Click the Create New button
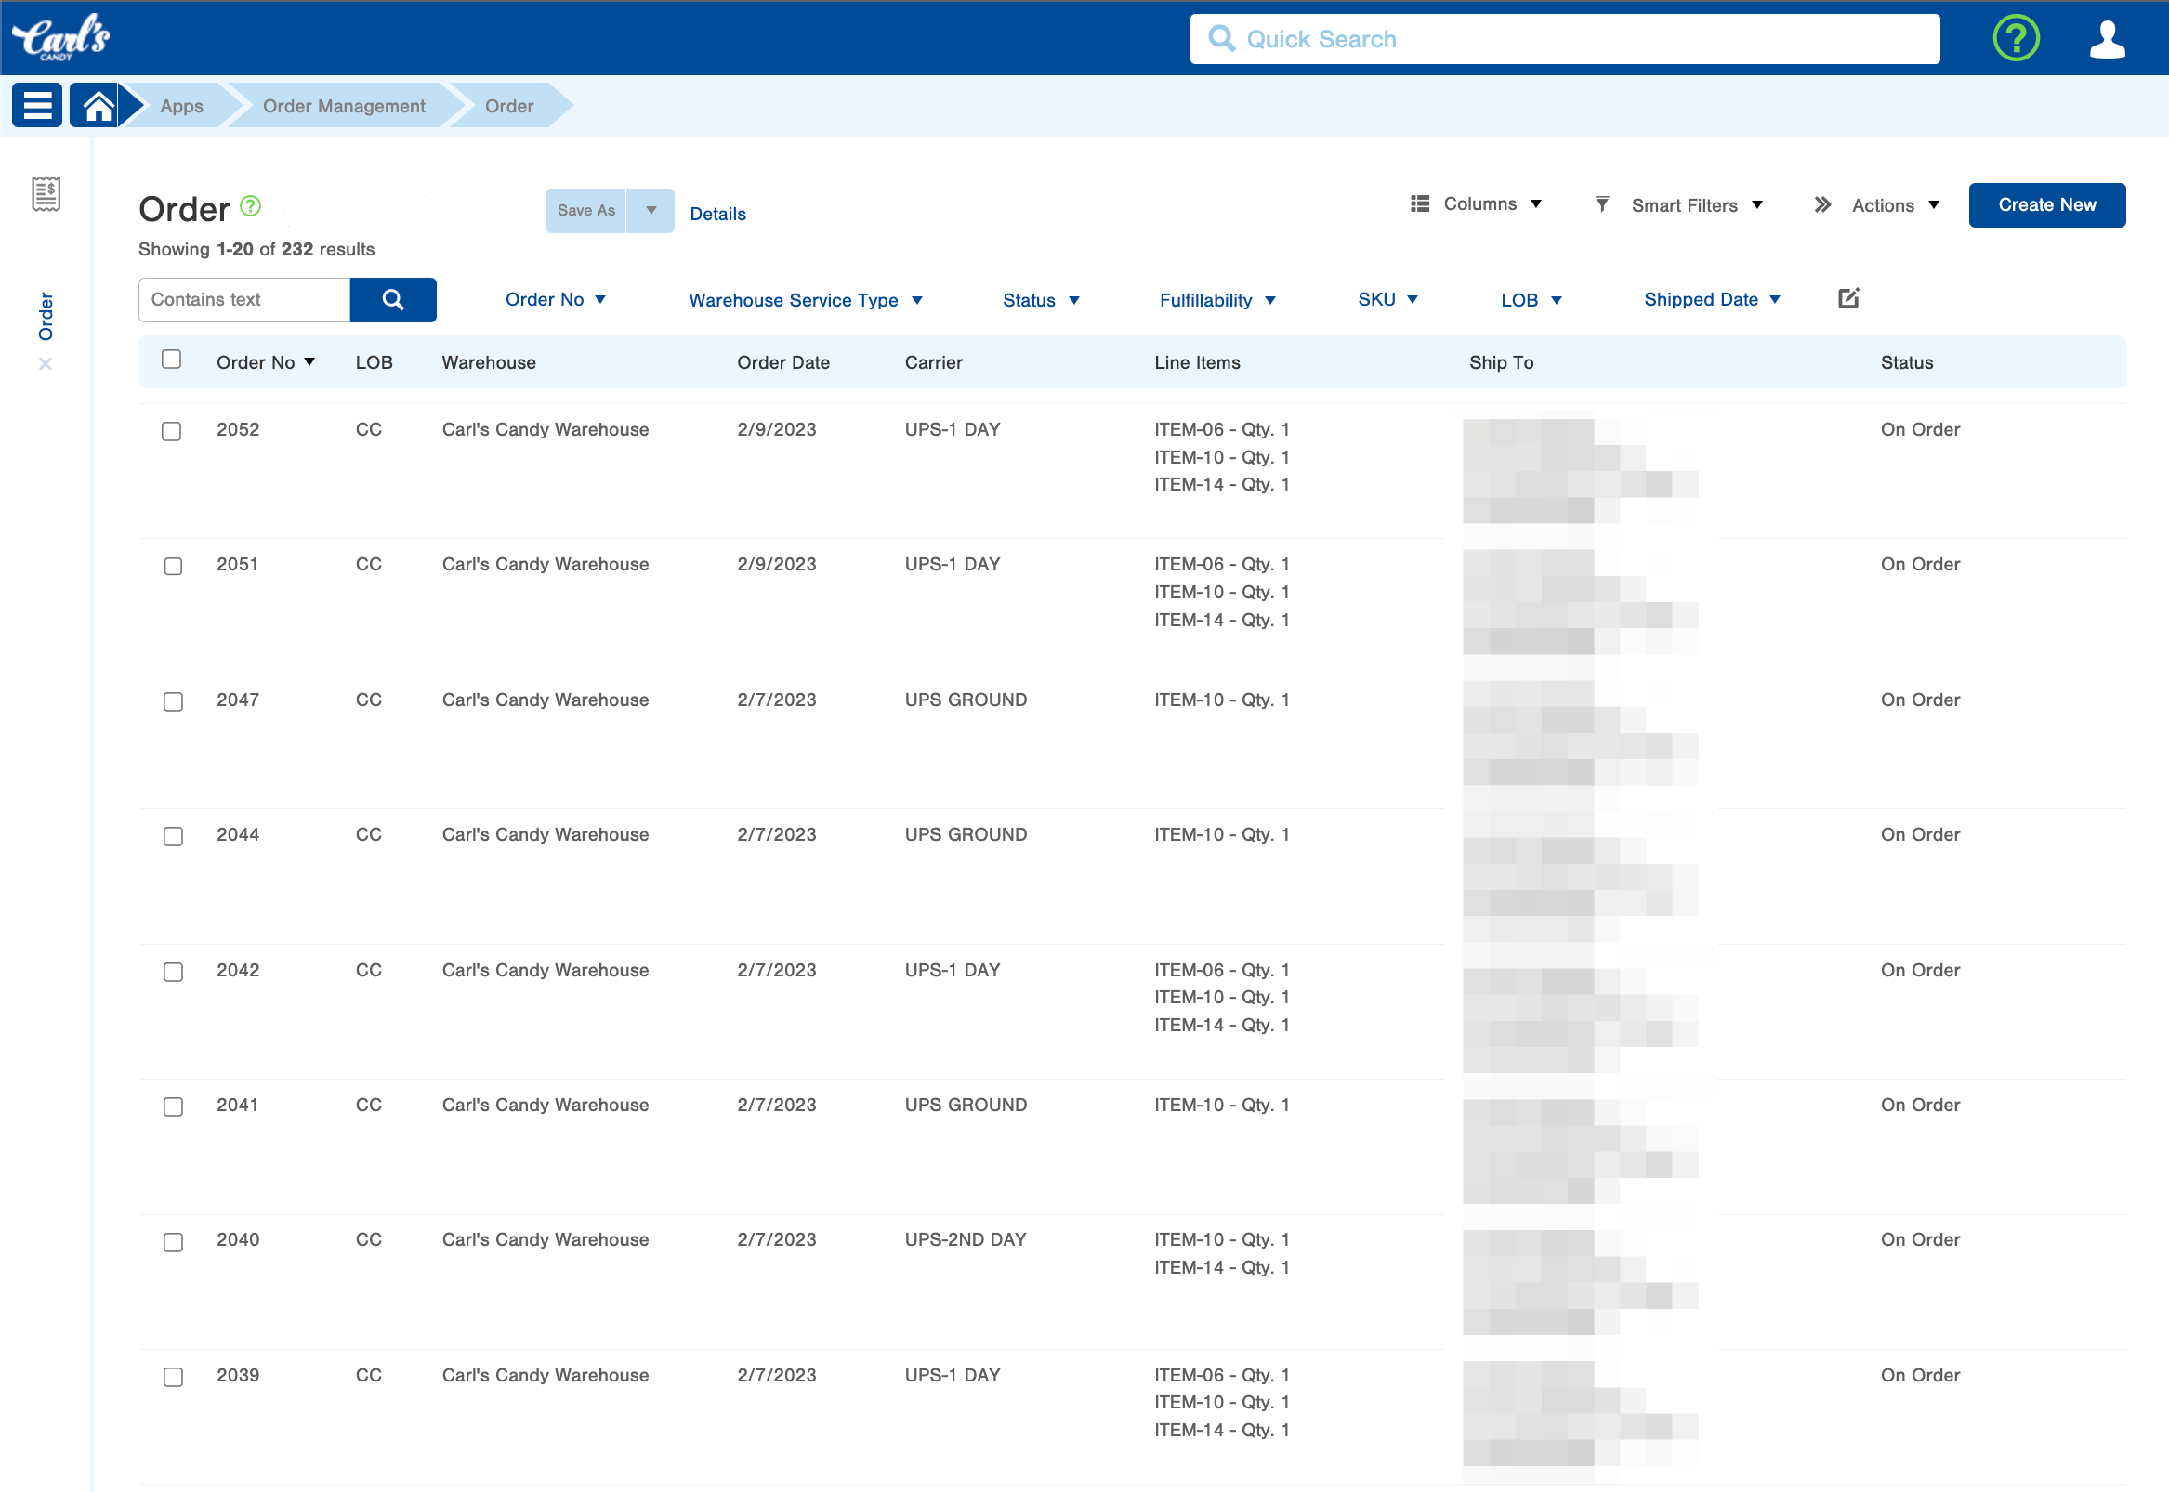This screenshot has width=2169, height=1492. 2046,204
